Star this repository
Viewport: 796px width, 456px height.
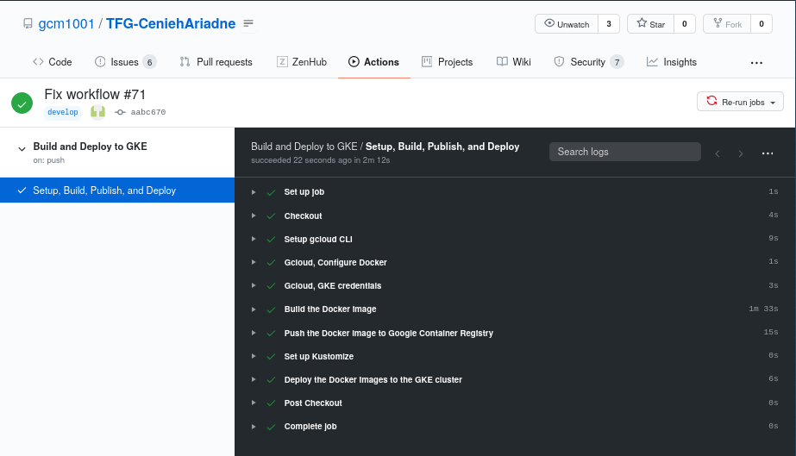click(x=651, y=24)
